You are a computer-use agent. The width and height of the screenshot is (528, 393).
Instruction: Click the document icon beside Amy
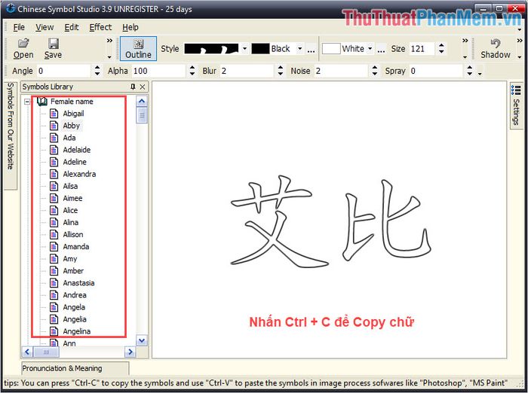pyautogui.click(x=54, y=259)
